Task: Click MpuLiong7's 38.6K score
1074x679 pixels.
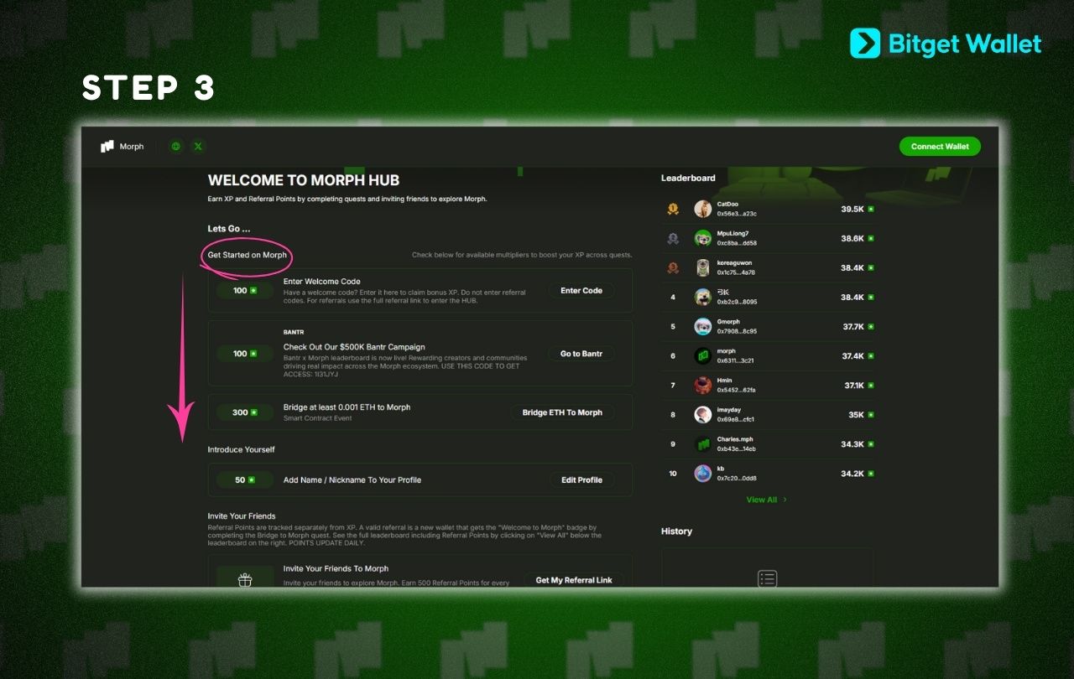Action: (x=852, y=238)
